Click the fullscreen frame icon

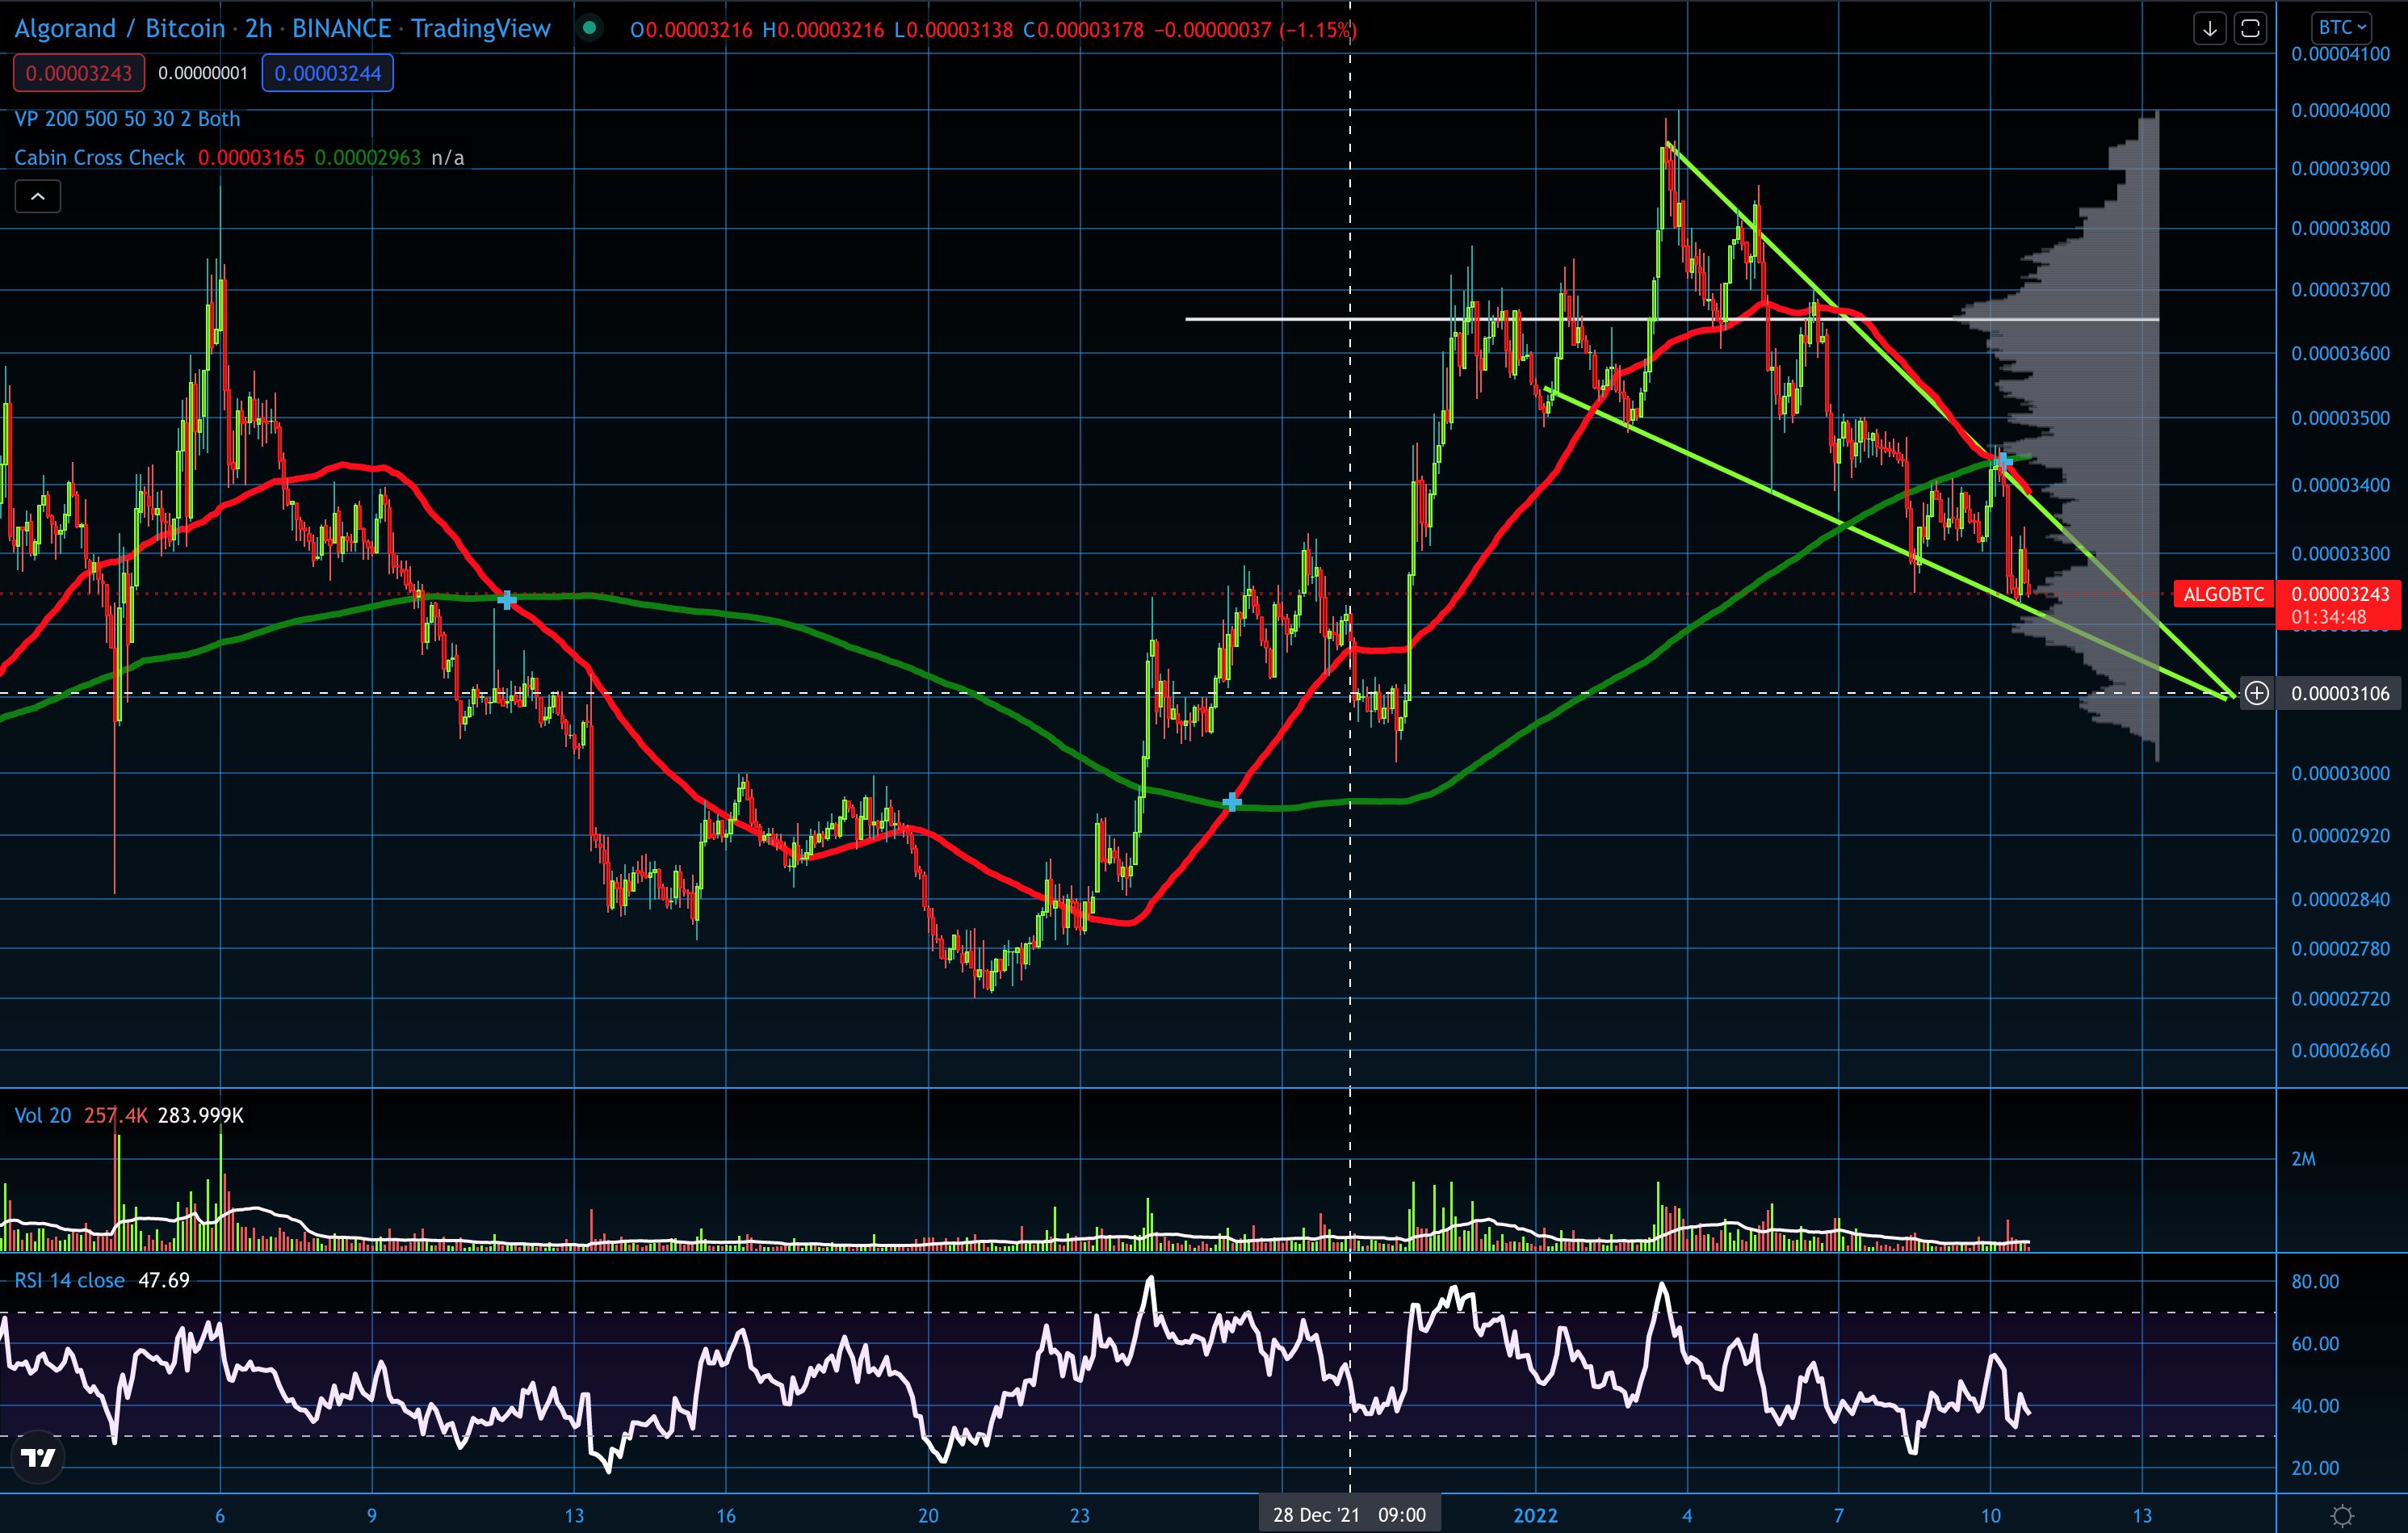[x=2250, y=28]
